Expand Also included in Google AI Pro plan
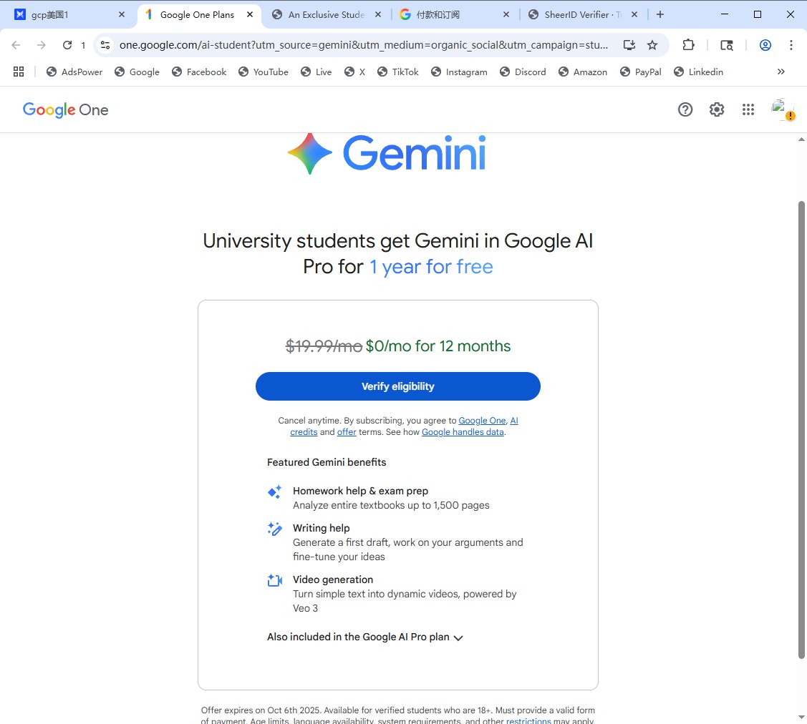 click(365, 637)
